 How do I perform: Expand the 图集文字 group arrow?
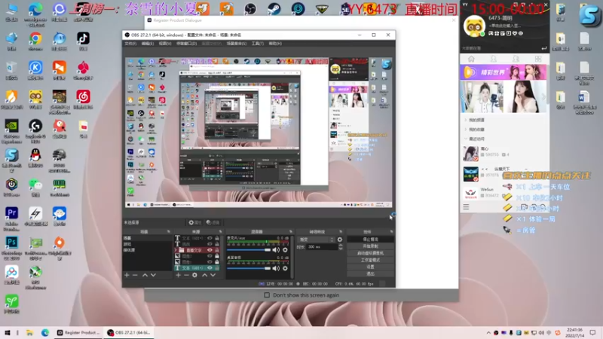click(176, 250)
